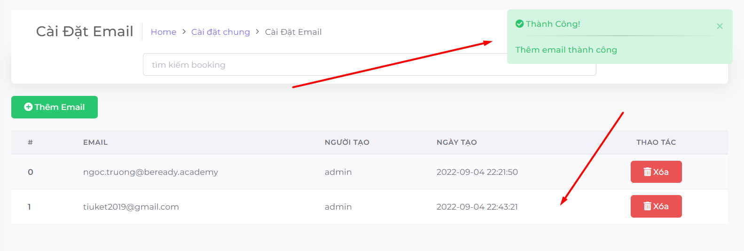Open the Cài đặt chung breadcrumb link
Image resolution: width=744 pixels, height=251 pixels.
(x=220, y=32)
